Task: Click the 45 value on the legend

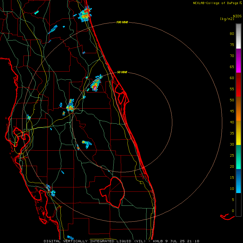Action: (x=232, y=111)
